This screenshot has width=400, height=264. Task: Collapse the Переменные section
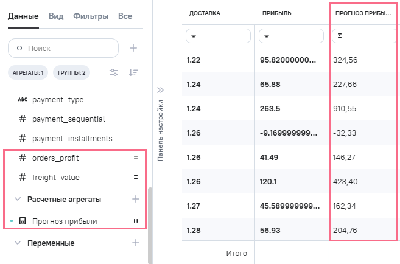pos(17,243)
